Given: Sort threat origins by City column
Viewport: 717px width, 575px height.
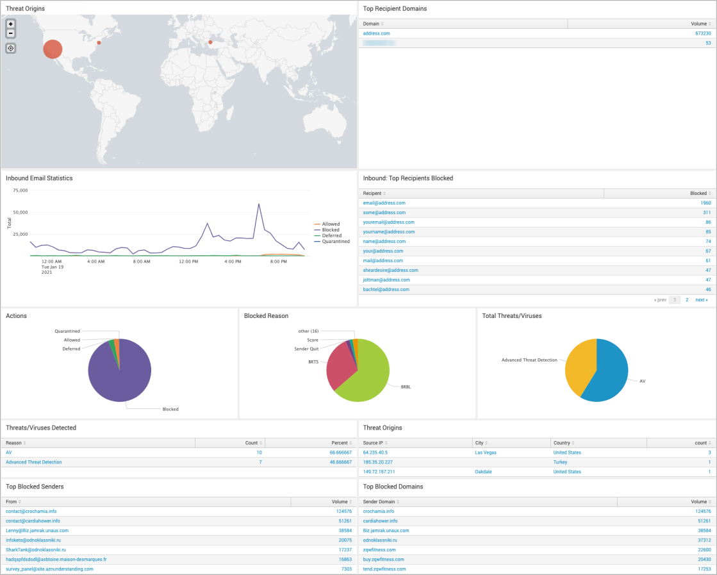Looking at the screenshot, I should pos(481,443).
